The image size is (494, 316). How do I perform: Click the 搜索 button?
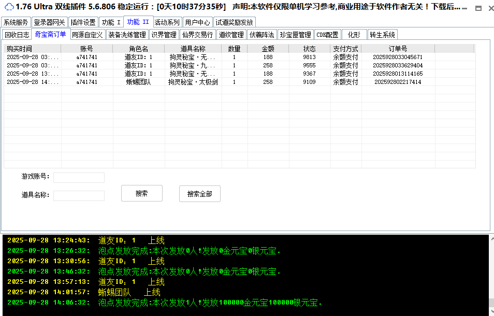(x=141, y=193)
